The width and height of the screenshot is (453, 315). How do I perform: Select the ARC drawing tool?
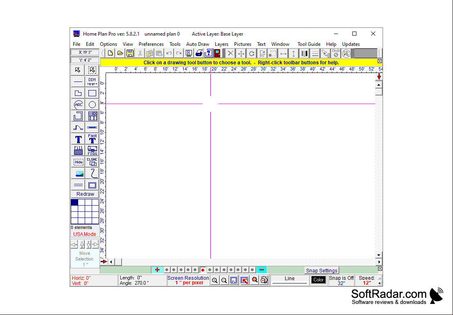pos(78,105)
